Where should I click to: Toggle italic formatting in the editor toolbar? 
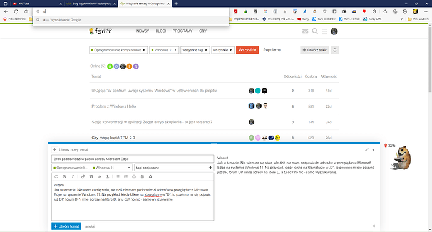(73, 177)
